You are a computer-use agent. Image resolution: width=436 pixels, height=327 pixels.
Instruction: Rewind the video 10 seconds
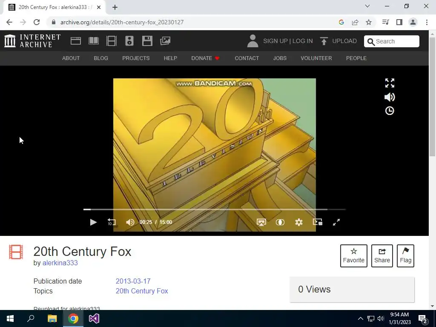coord(112,222)
